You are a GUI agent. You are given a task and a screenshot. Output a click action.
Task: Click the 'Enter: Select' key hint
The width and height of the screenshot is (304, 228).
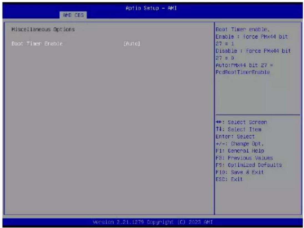[235, 137]
